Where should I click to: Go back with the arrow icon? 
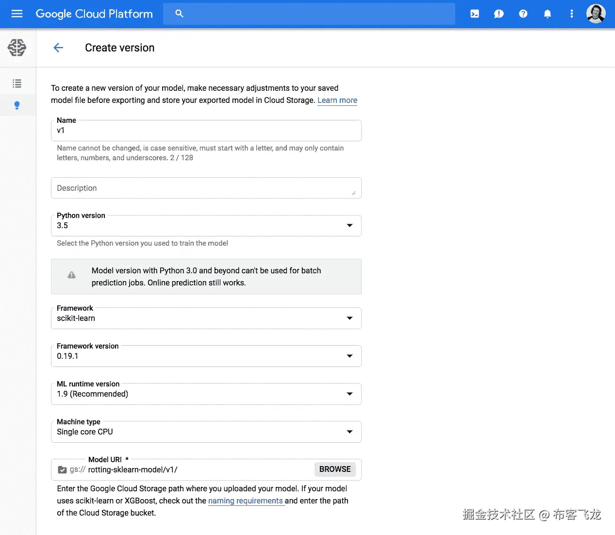(58, 48)
